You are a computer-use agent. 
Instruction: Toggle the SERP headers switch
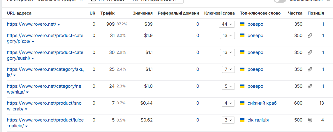(x=280, y=1)
